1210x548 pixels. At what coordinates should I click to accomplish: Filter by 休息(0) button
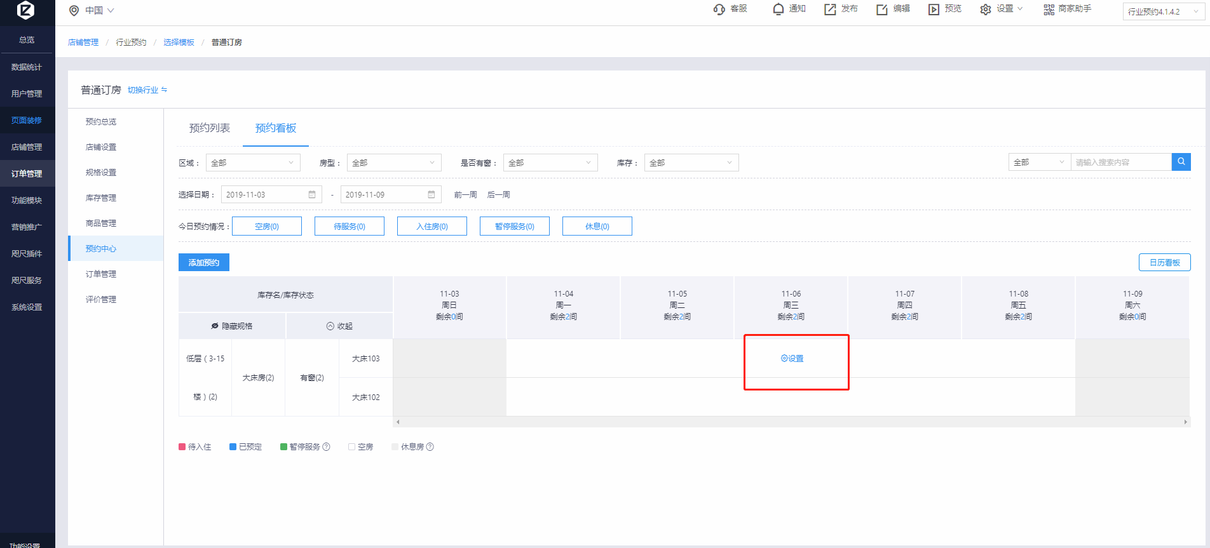point(597,226)
